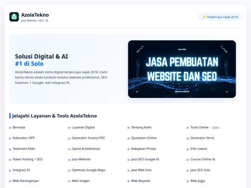Click the arrow icon beside Info Lisensi
This screenshot has height=188, width=251.
click(x=188, y=149)
